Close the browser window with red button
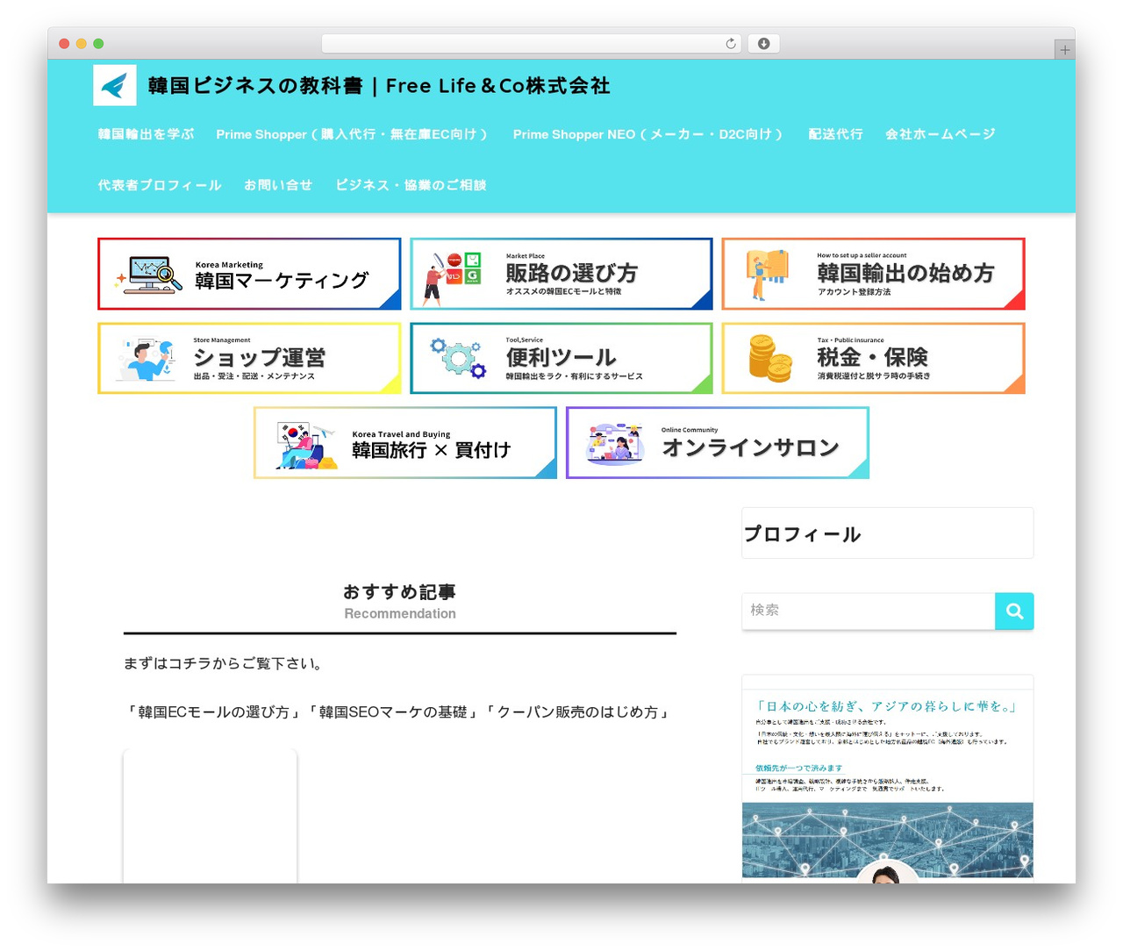Image resolution: width=1123 pixels, height=951 pixels. click(x=64, y=44)
